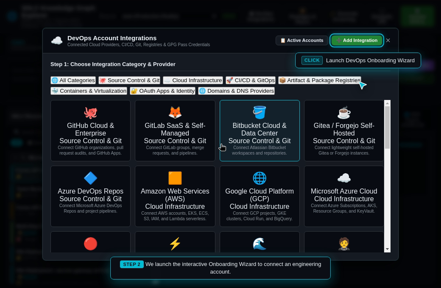This screenshot has width=441, height=288.
Task: Click the Bitbucket bucket icon
Action: [260, 113]
